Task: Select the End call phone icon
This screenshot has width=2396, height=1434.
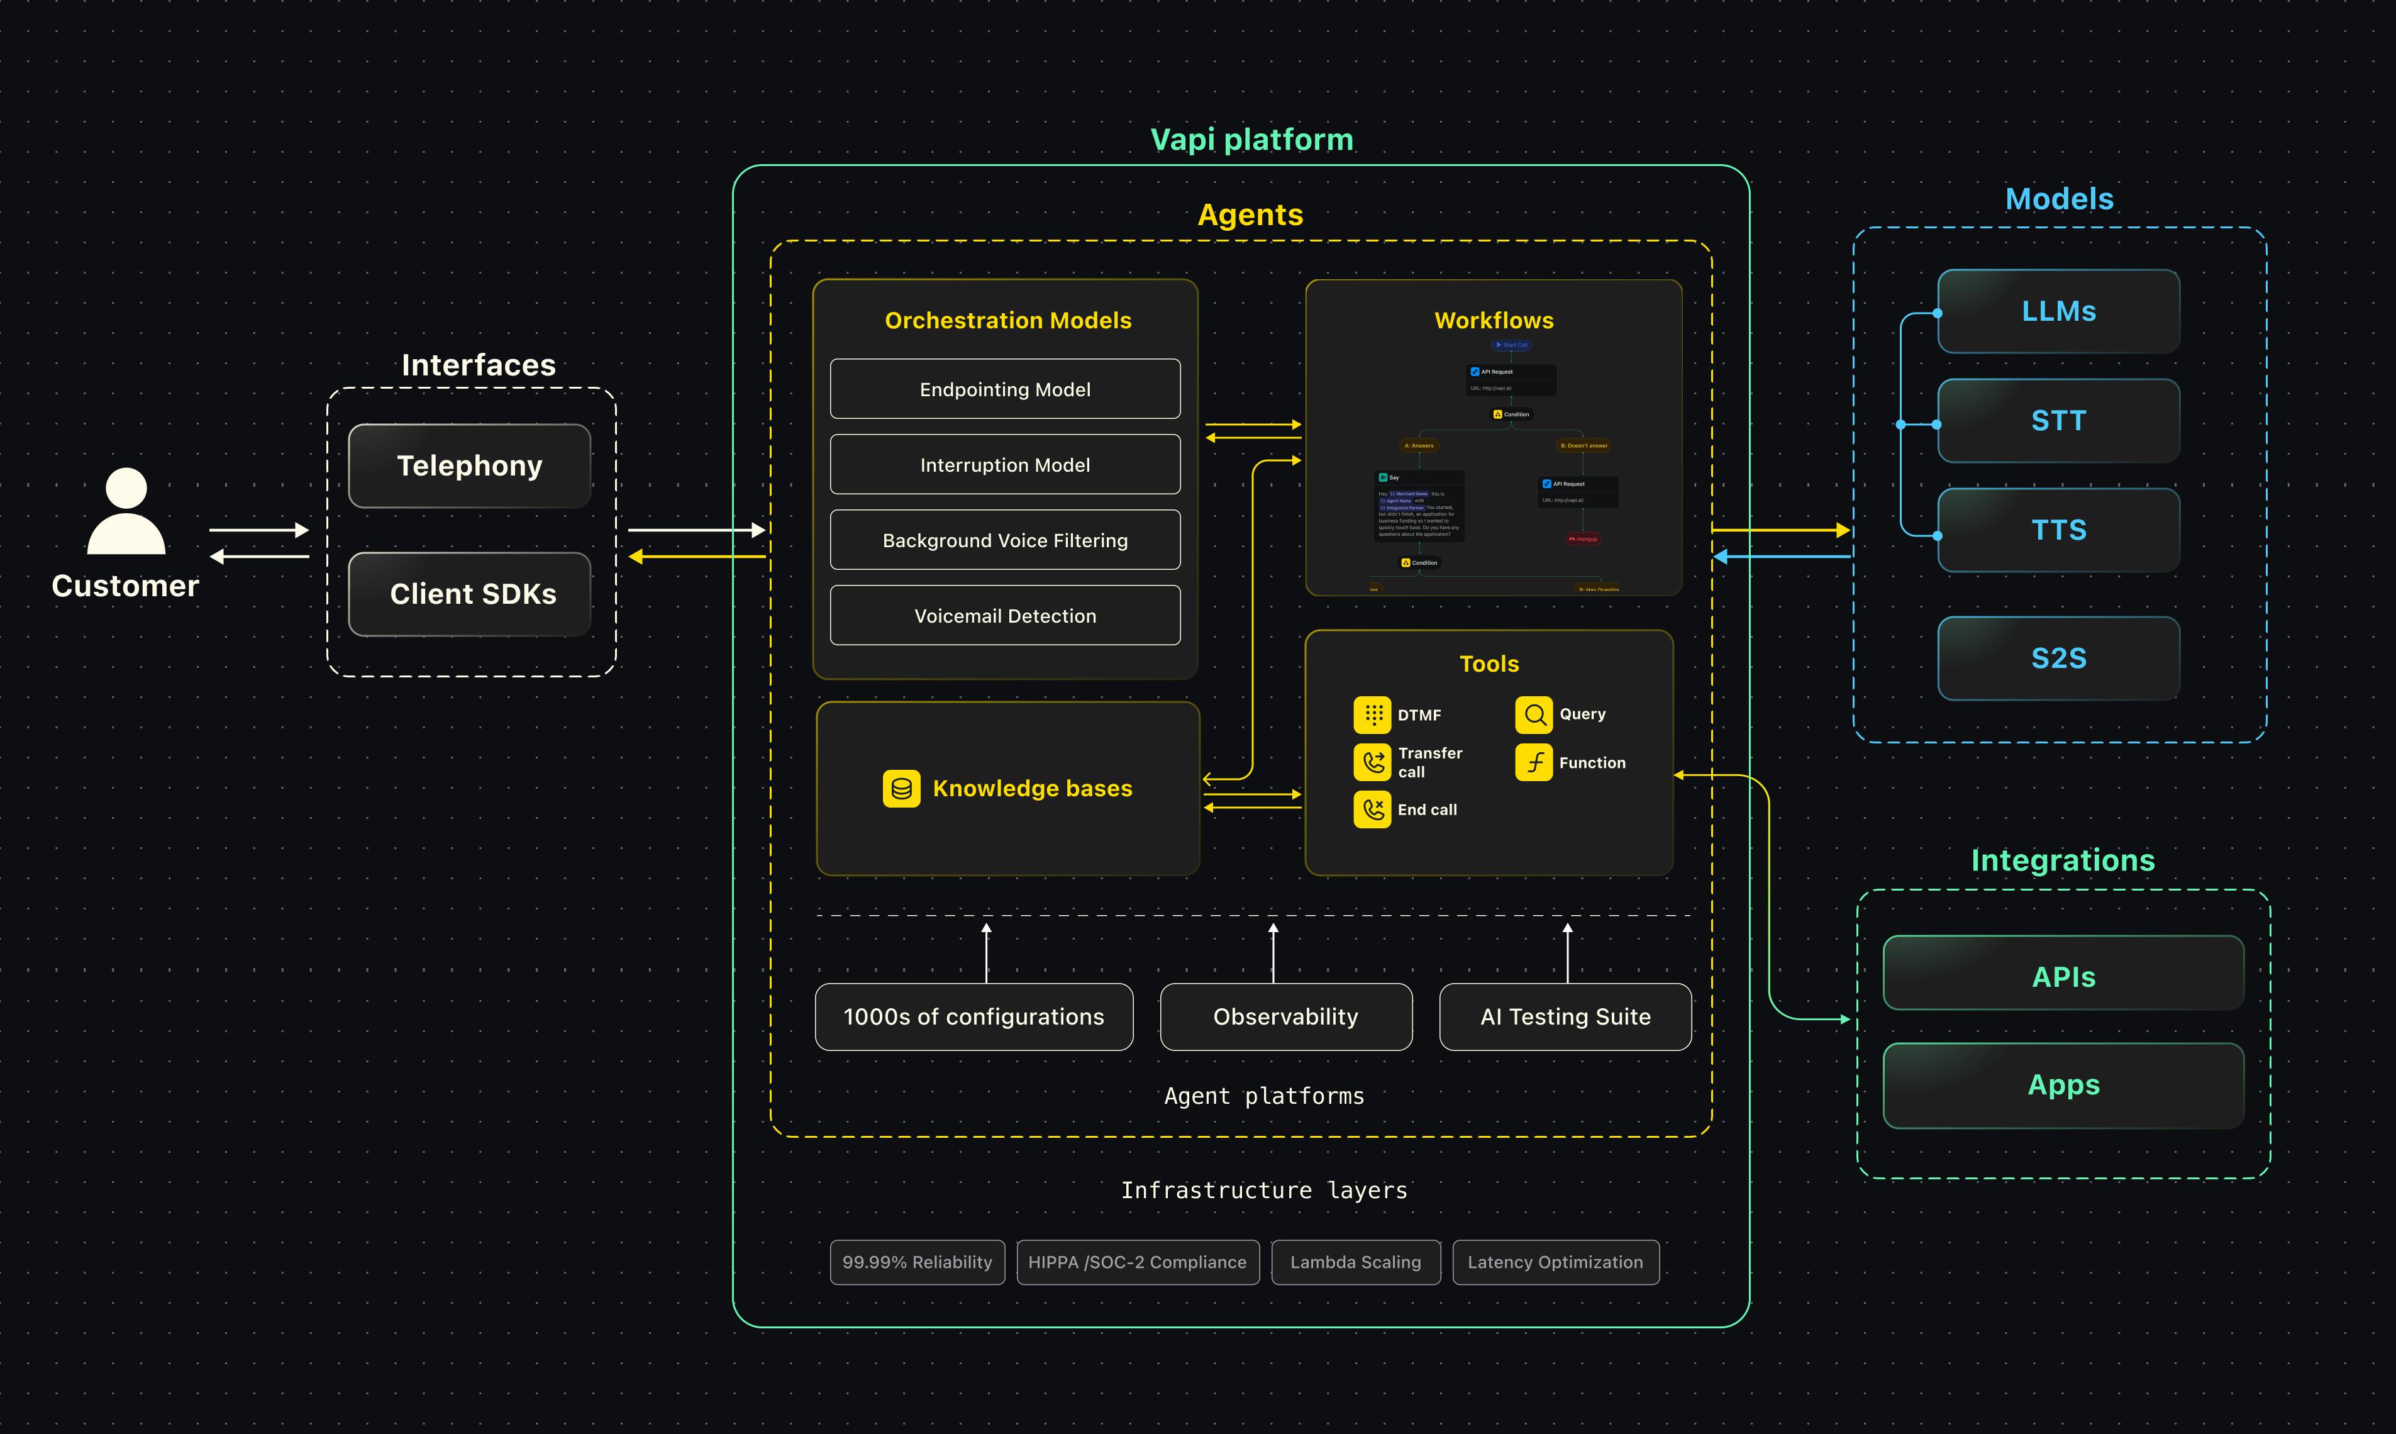Action: click(x=1372, y=809)
